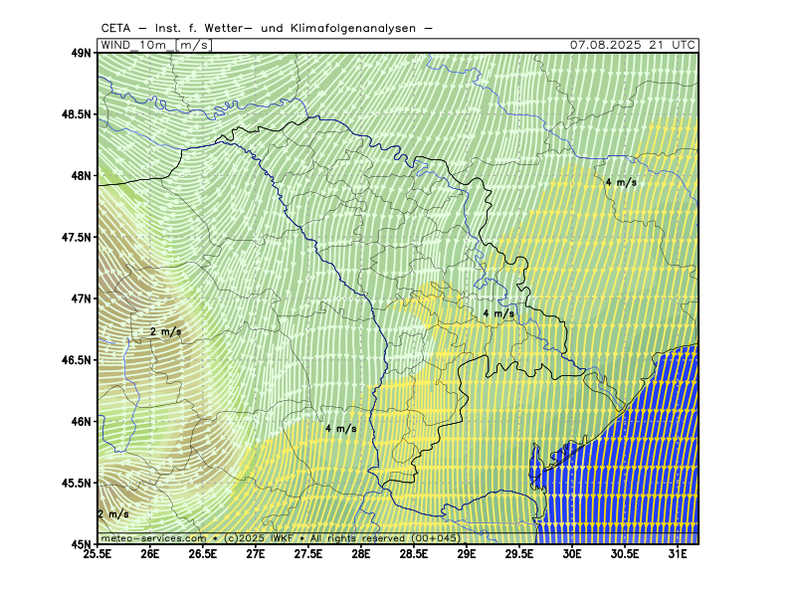Click the 28E longitude axis label

[x=361, y=553]
